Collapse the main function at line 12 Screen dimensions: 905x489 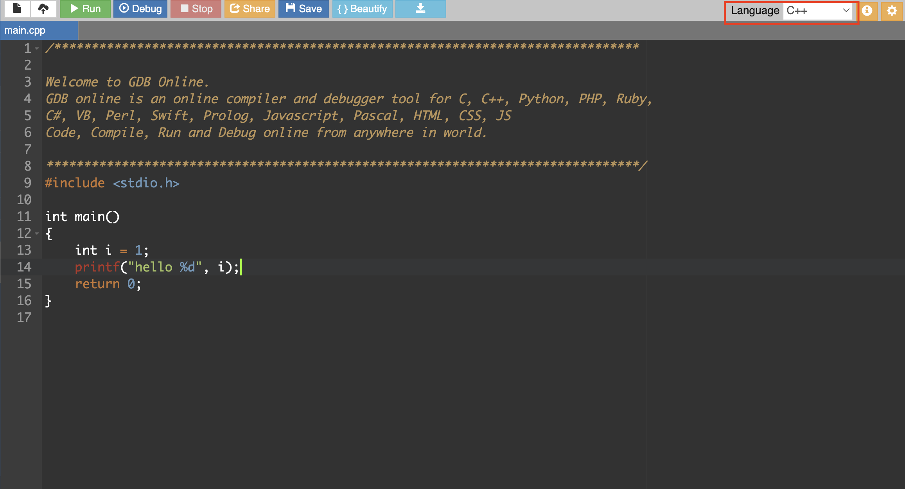pos(37,234)
